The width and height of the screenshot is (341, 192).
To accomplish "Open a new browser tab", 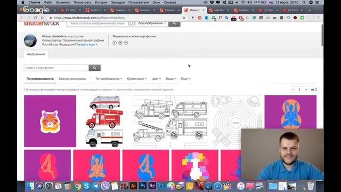I will (x=310, y=10).
